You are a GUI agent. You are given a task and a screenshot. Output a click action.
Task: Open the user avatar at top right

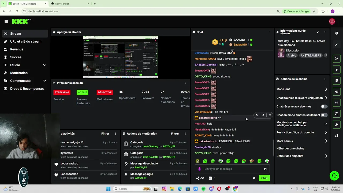pos(332,21)
